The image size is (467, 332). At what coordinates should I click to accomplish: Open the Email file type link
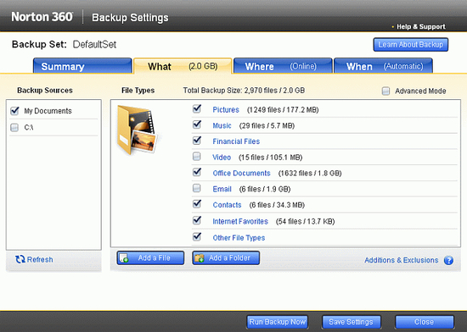[222, 189]
